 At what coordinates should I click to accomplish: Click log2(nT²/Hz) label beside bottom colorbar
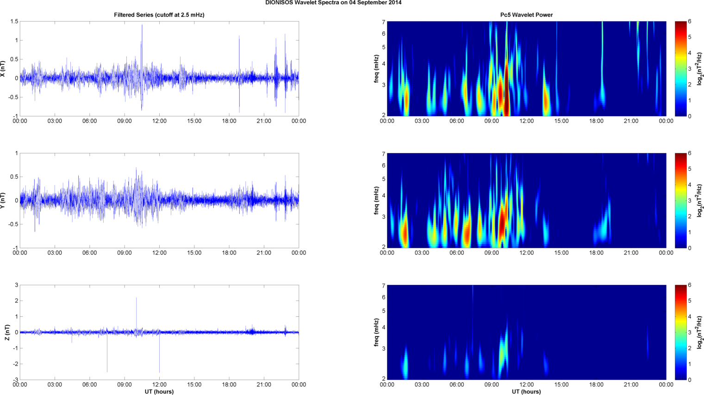coord(700,332)
